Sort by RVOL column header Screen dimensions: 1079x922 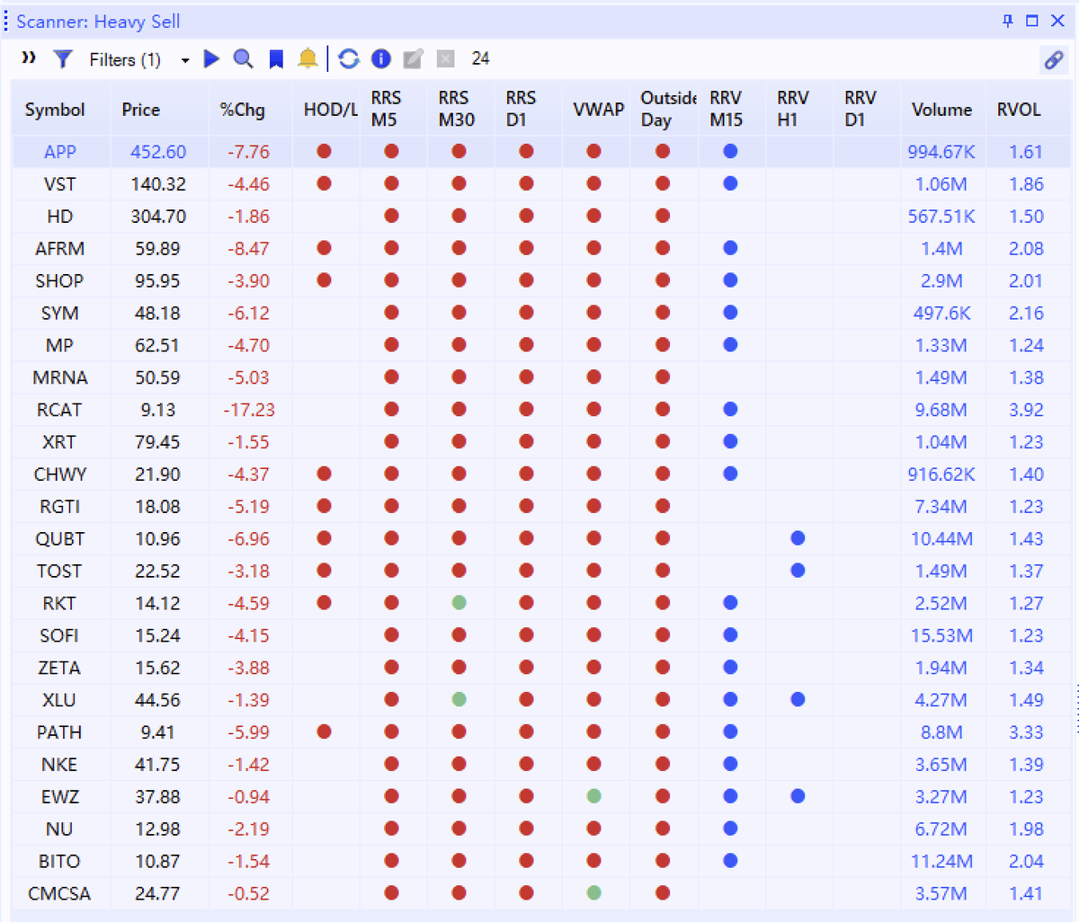point(1019,110)
